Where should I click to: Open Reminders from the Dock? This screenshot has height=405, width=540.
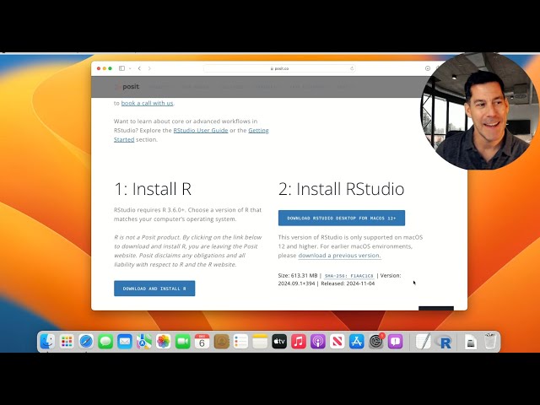click(x=240, y=342)
